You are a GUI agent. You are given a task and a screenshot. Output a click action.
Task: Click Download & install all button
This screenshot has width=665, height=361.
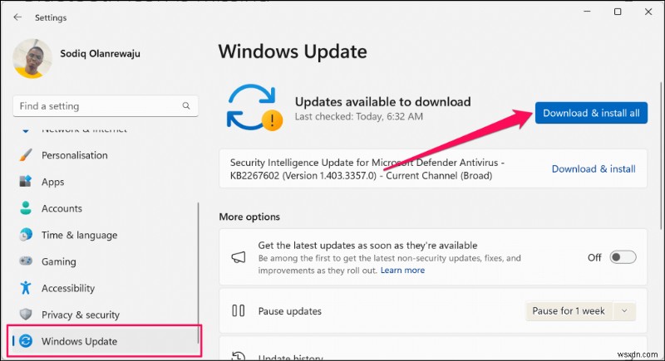click(591, 113)
